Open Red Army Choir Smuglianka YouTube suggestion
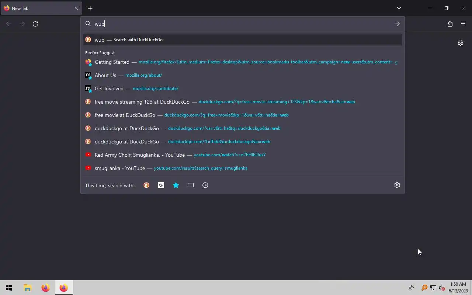 (243, 155)
